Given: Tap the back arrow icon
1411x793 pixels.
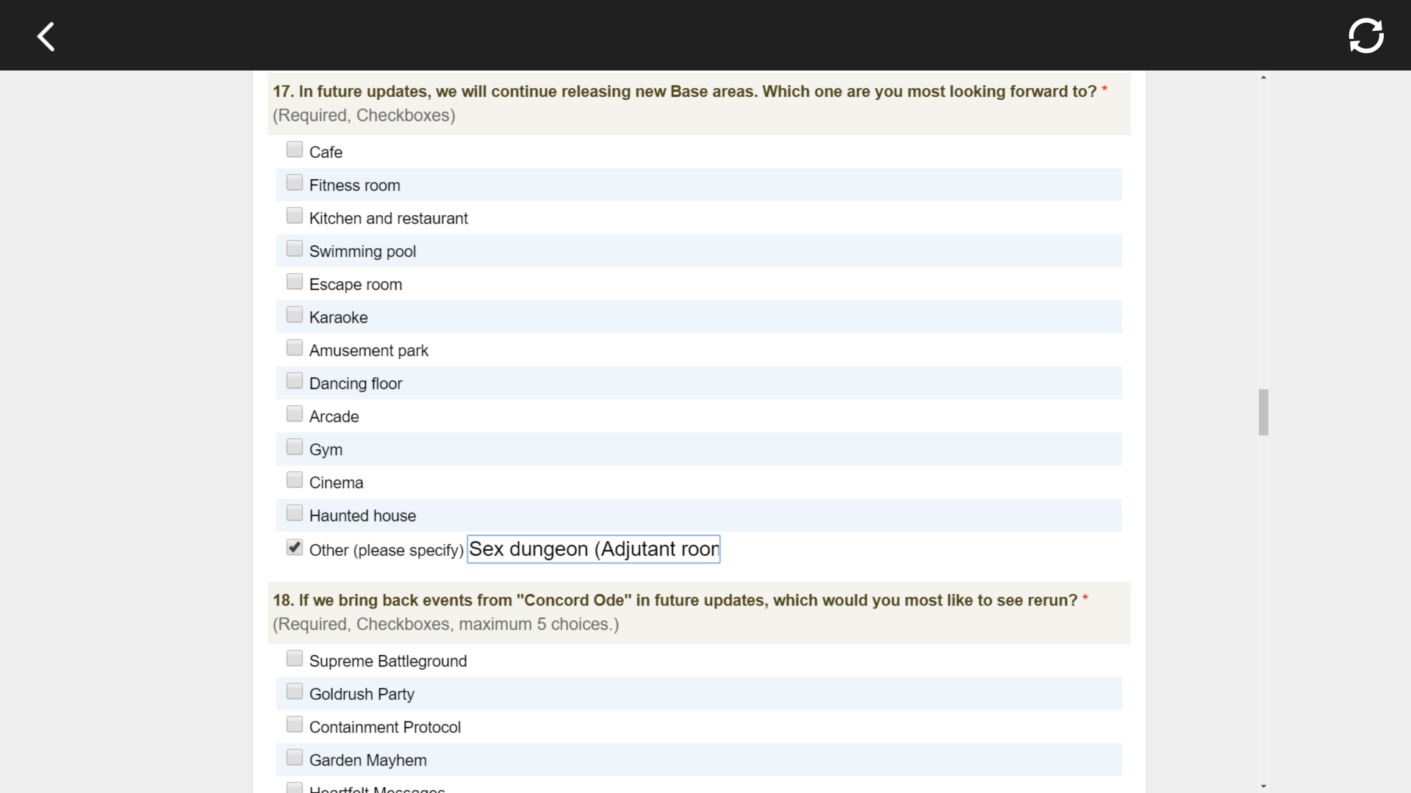Looking at the screenshot, I should (x=46, y=36).
